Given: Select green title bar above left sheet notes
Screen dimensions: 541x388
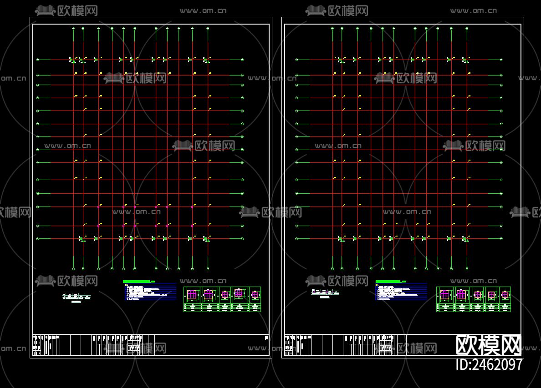Looking at the screenshot, I should coord(137,282).
